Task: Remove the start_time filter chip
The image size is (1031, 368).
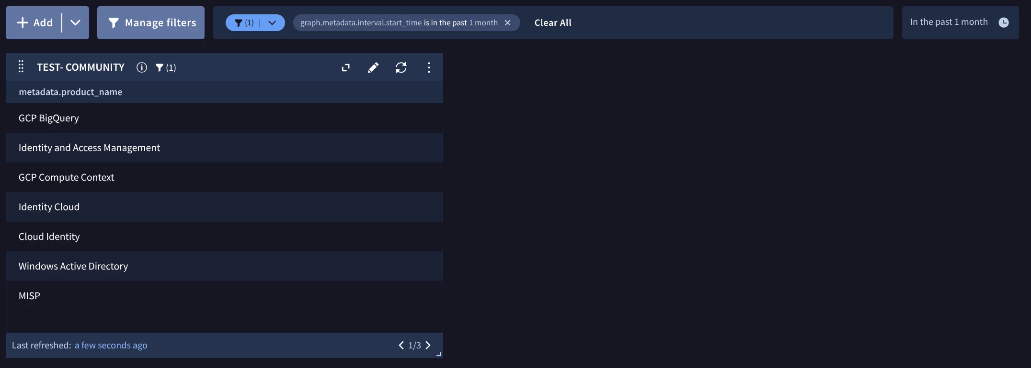Action: pyautogui.click(x=508, y=22)
